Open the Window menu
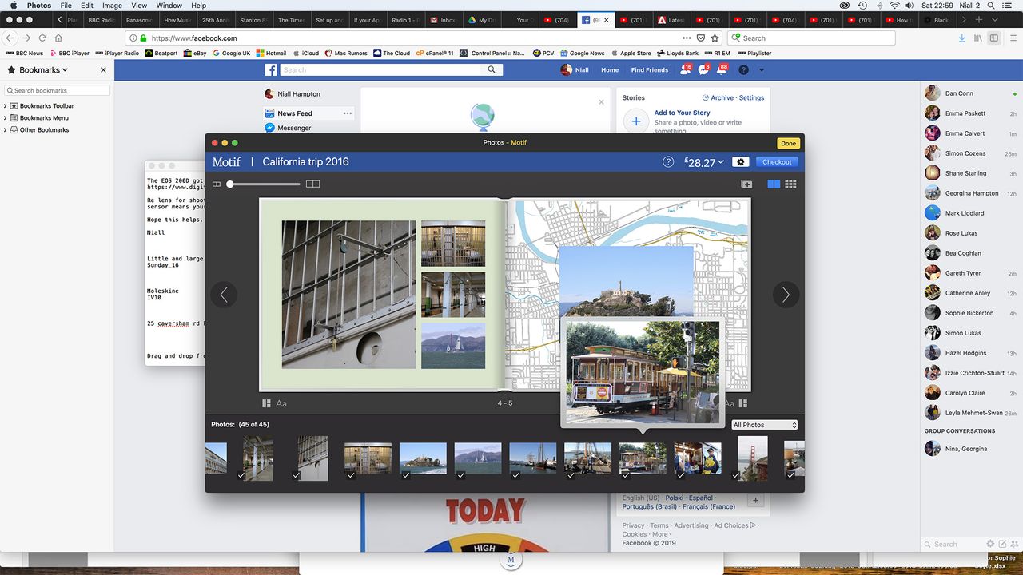1023x575 pixels. (169, 6)
